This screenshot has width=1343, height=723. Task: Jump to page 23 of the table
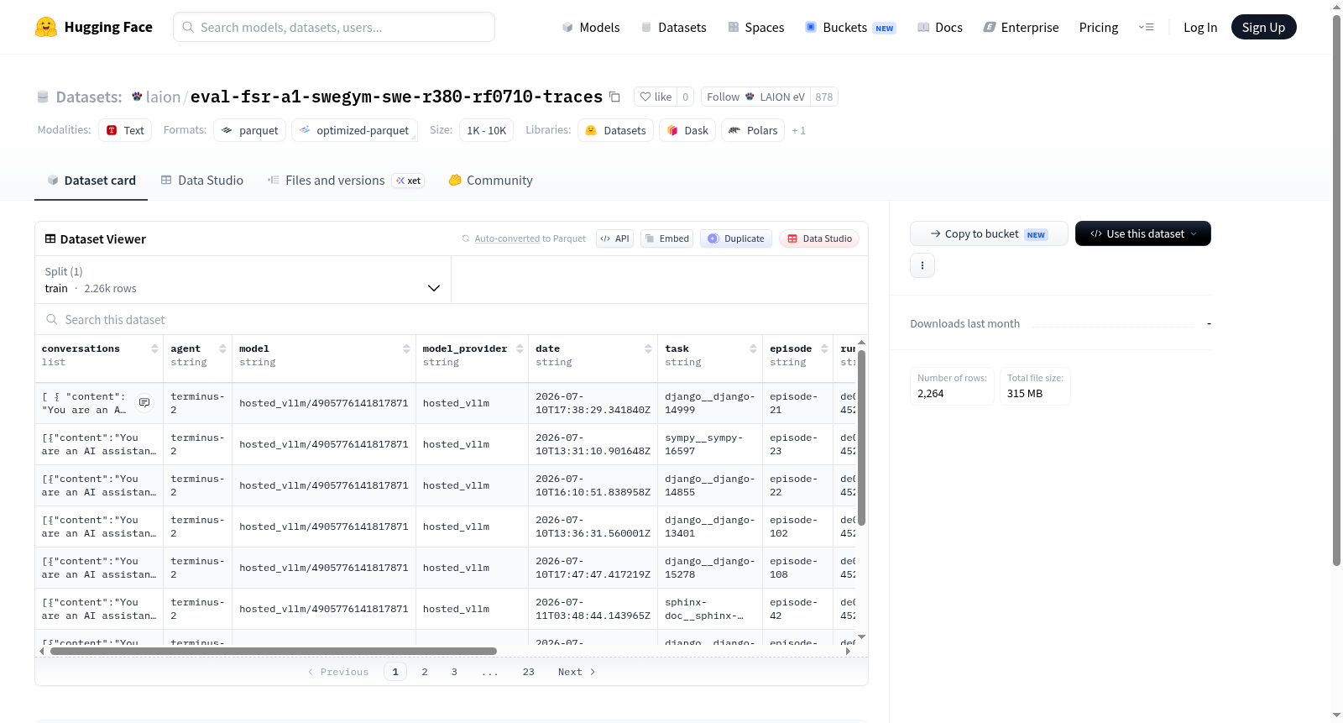(x=528, y=672)
